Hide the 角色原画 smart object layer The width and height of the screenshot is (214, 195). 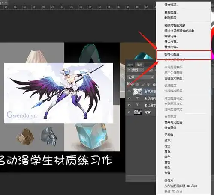129,92
